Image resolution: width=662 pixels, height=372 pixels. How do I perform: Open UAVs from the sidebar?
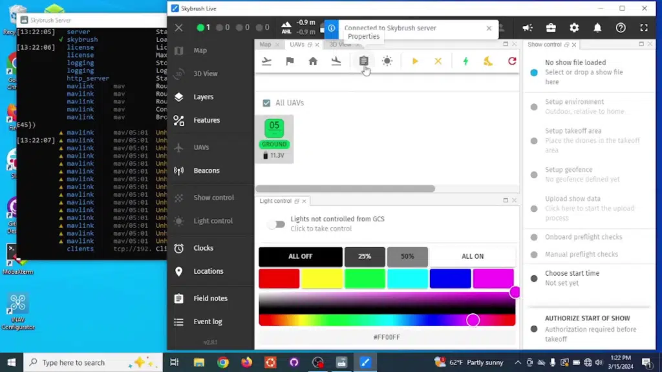(x=211, y=147)
